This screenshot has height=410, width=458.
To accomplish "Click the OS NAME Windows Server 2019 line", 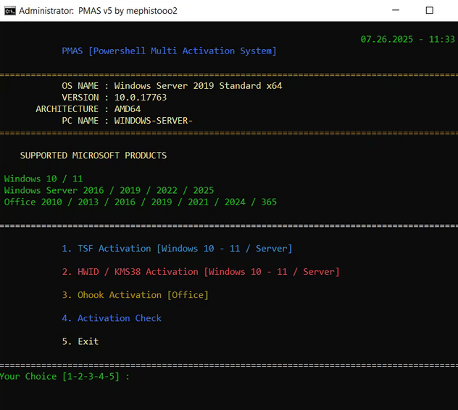I will click(x=172, y=86).
